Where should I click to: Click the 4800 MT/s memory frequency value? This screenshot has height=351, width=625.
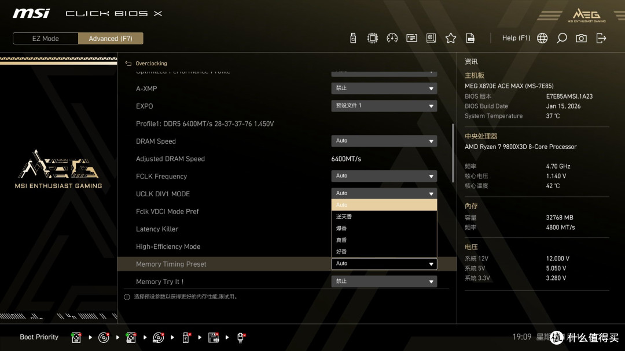560,227
